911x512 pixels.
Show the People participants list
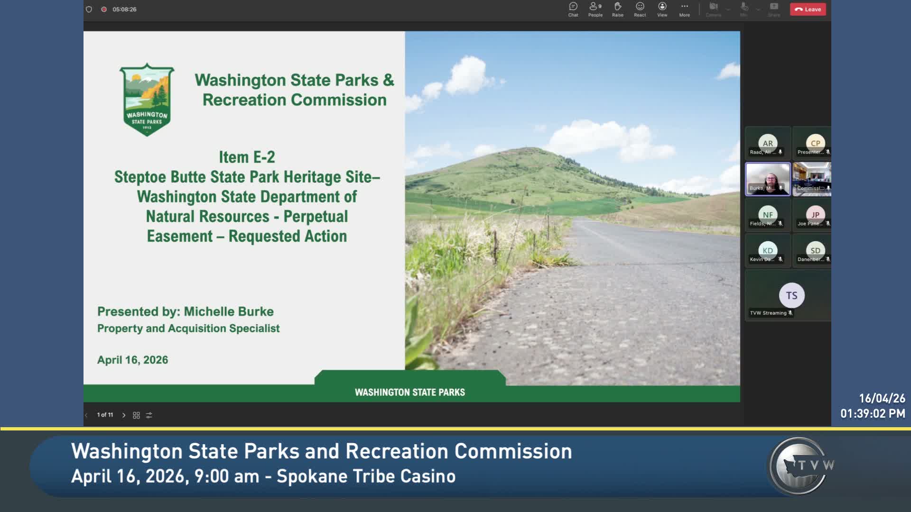[595, 9]
